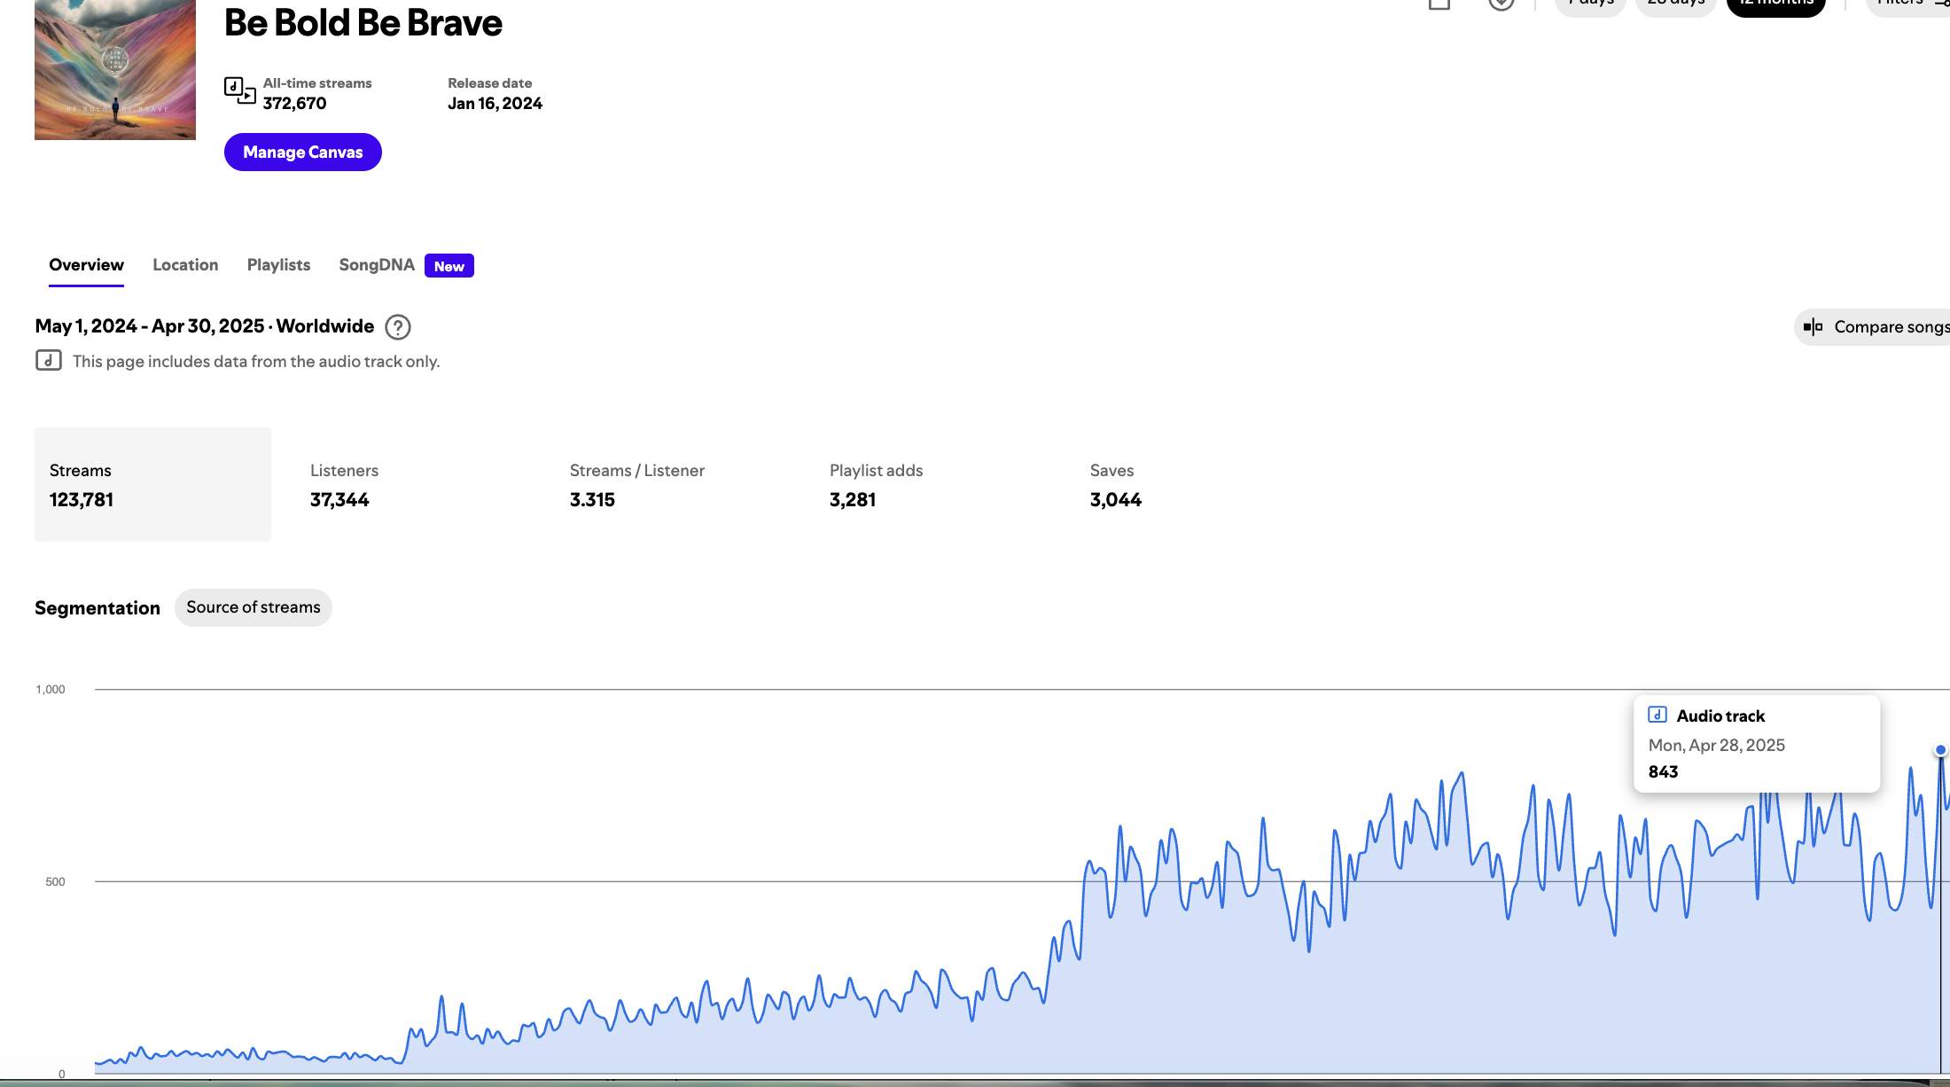Click the Manage Canvas button

[302, 152]
